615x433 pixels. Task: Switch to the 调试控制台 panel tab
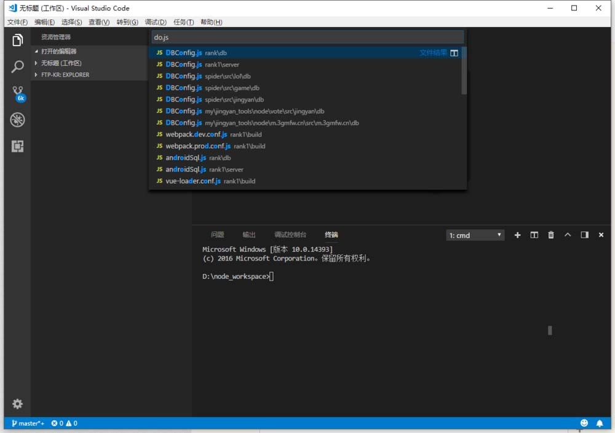289,235
